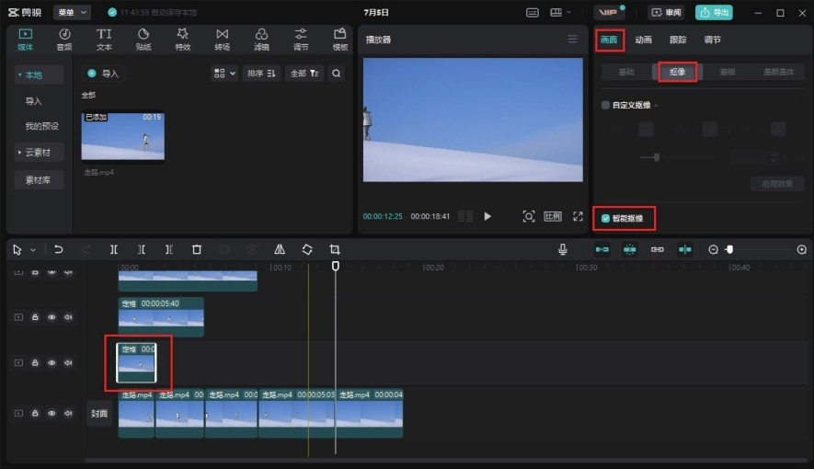The width and height of the screenshot is (814, 469).
Task: Switch to the 动画 tab
Action: pos(643,40)
